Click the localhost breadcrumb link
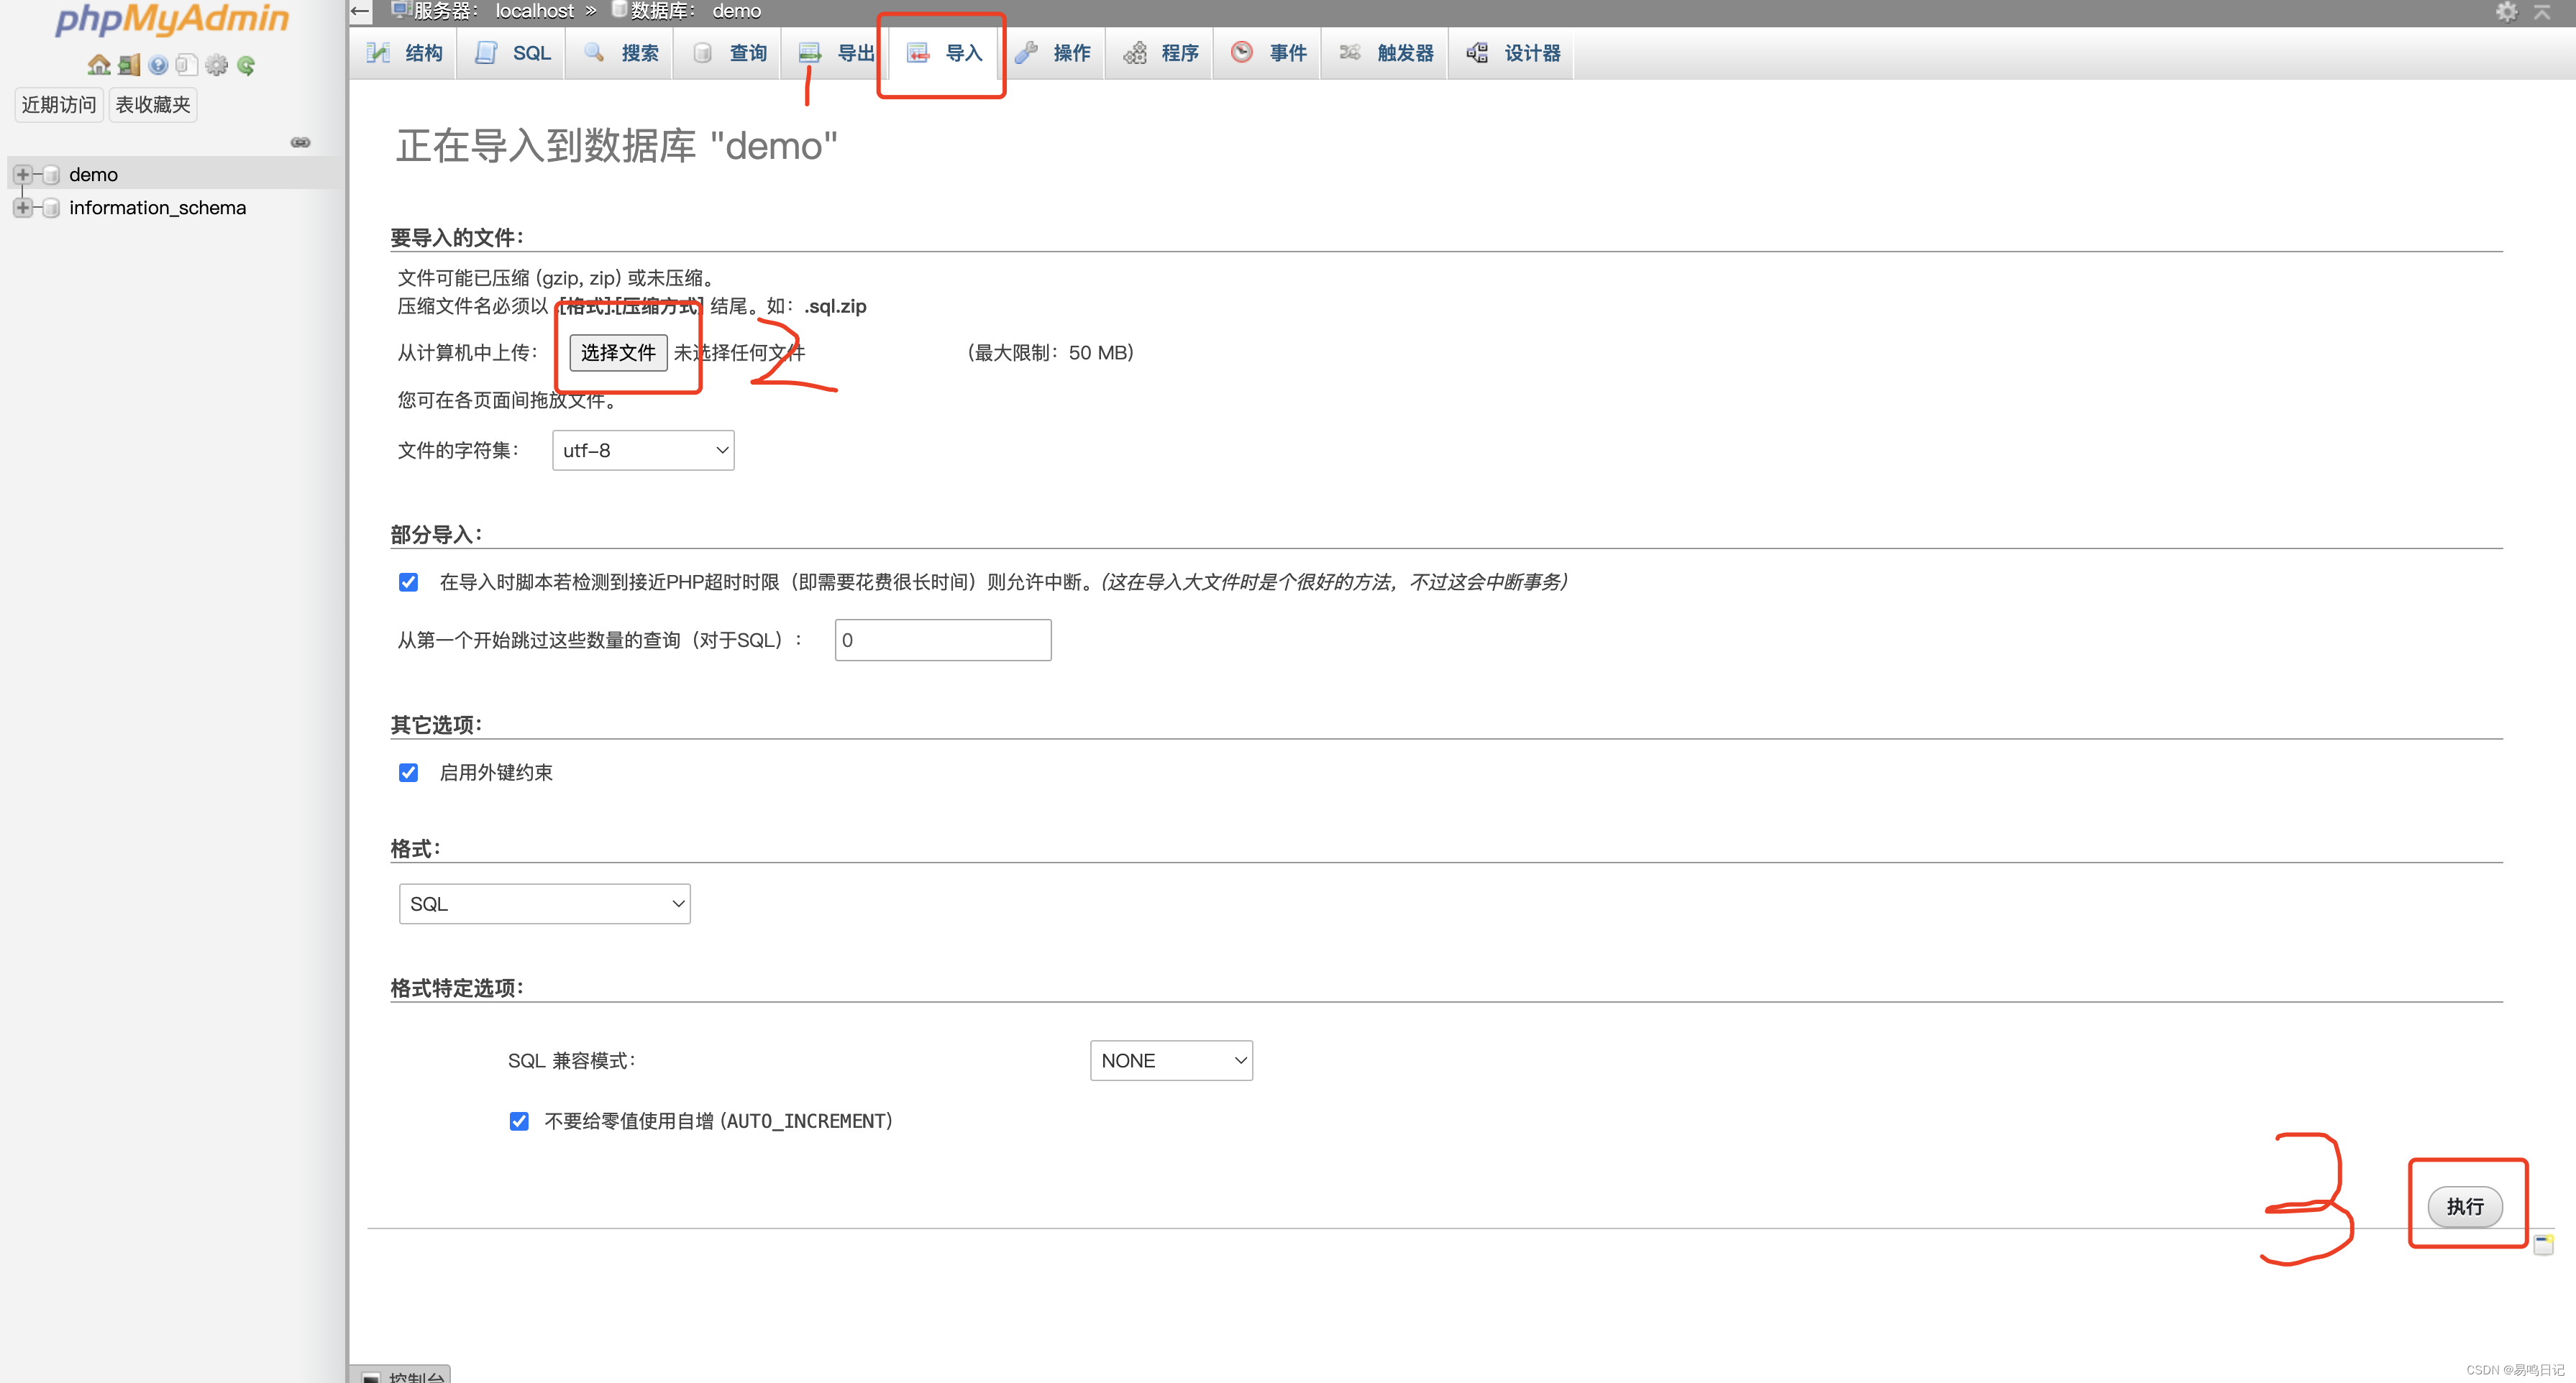This screenshot has height=1383, width=2576. [x=535, y=11]
